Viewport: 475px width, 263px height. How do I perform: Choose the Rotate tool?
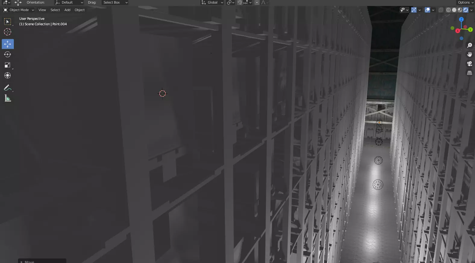coord(8,54)
